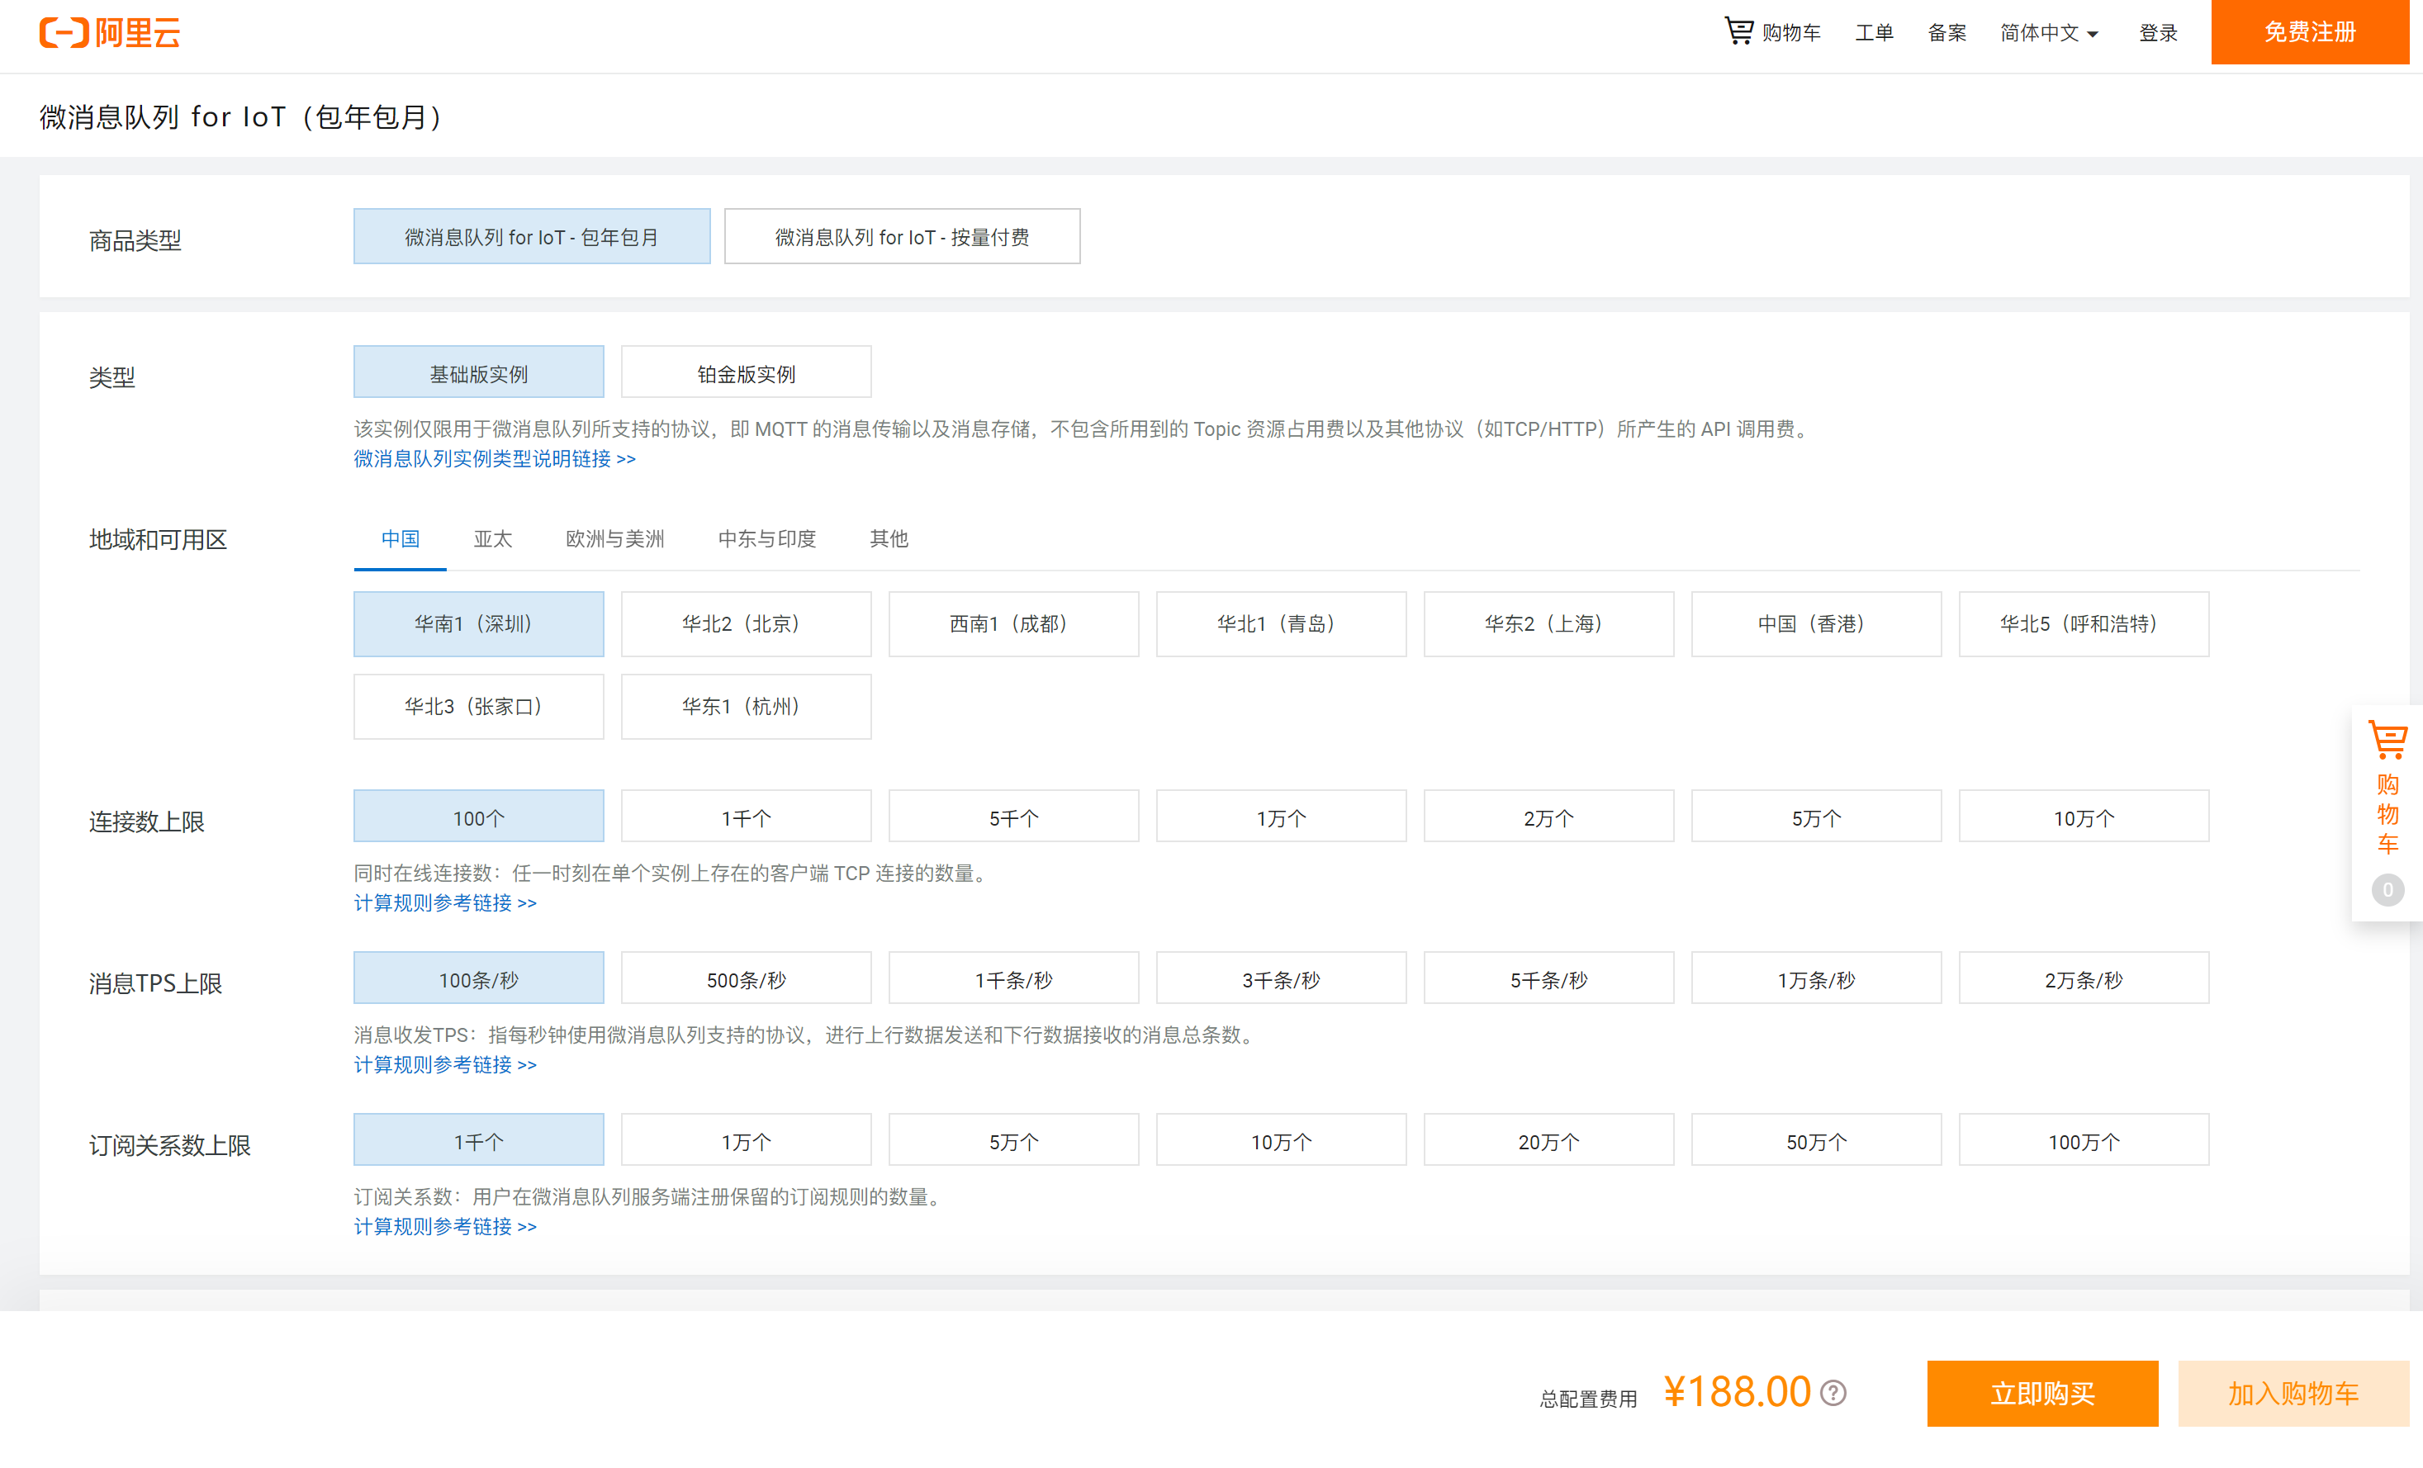2423x1468 pixels.
Task: Switch to the 其他 region tab
Action: tap(889, 539)
